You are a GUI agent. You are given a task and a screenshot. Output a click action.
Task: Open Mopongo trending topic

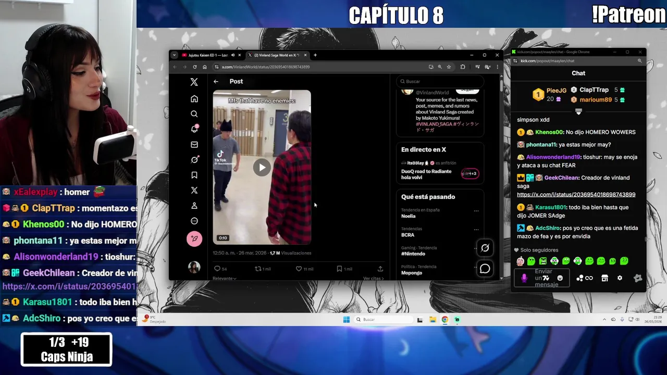coord(412,273)
